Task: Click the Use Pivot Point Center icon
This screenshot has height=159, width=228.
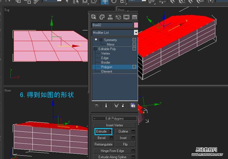Action: (x=152, y=2)
